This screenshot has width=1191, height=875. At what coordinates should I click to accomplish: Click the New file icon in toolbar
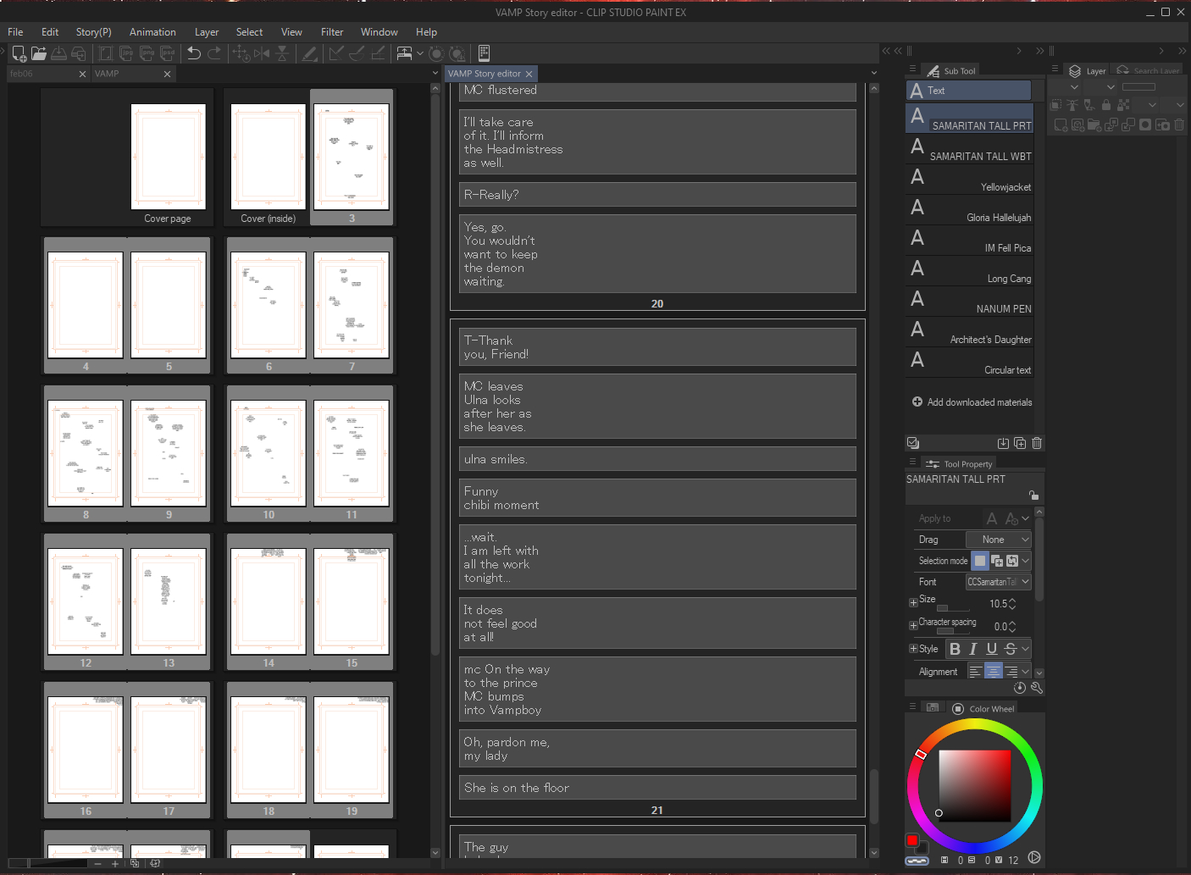[x=19, y=53]
